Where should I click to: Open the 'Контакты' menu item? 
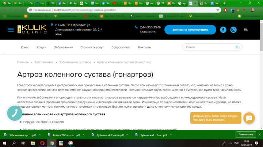point(145,47)
